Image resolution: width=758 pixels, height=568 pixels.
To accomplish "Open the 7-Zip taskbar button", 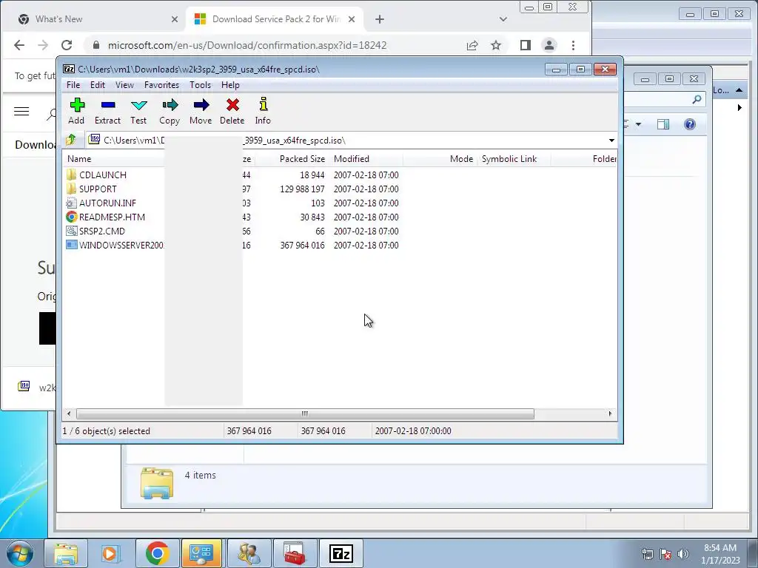I will pyautogui.click(x=341, y=553).
